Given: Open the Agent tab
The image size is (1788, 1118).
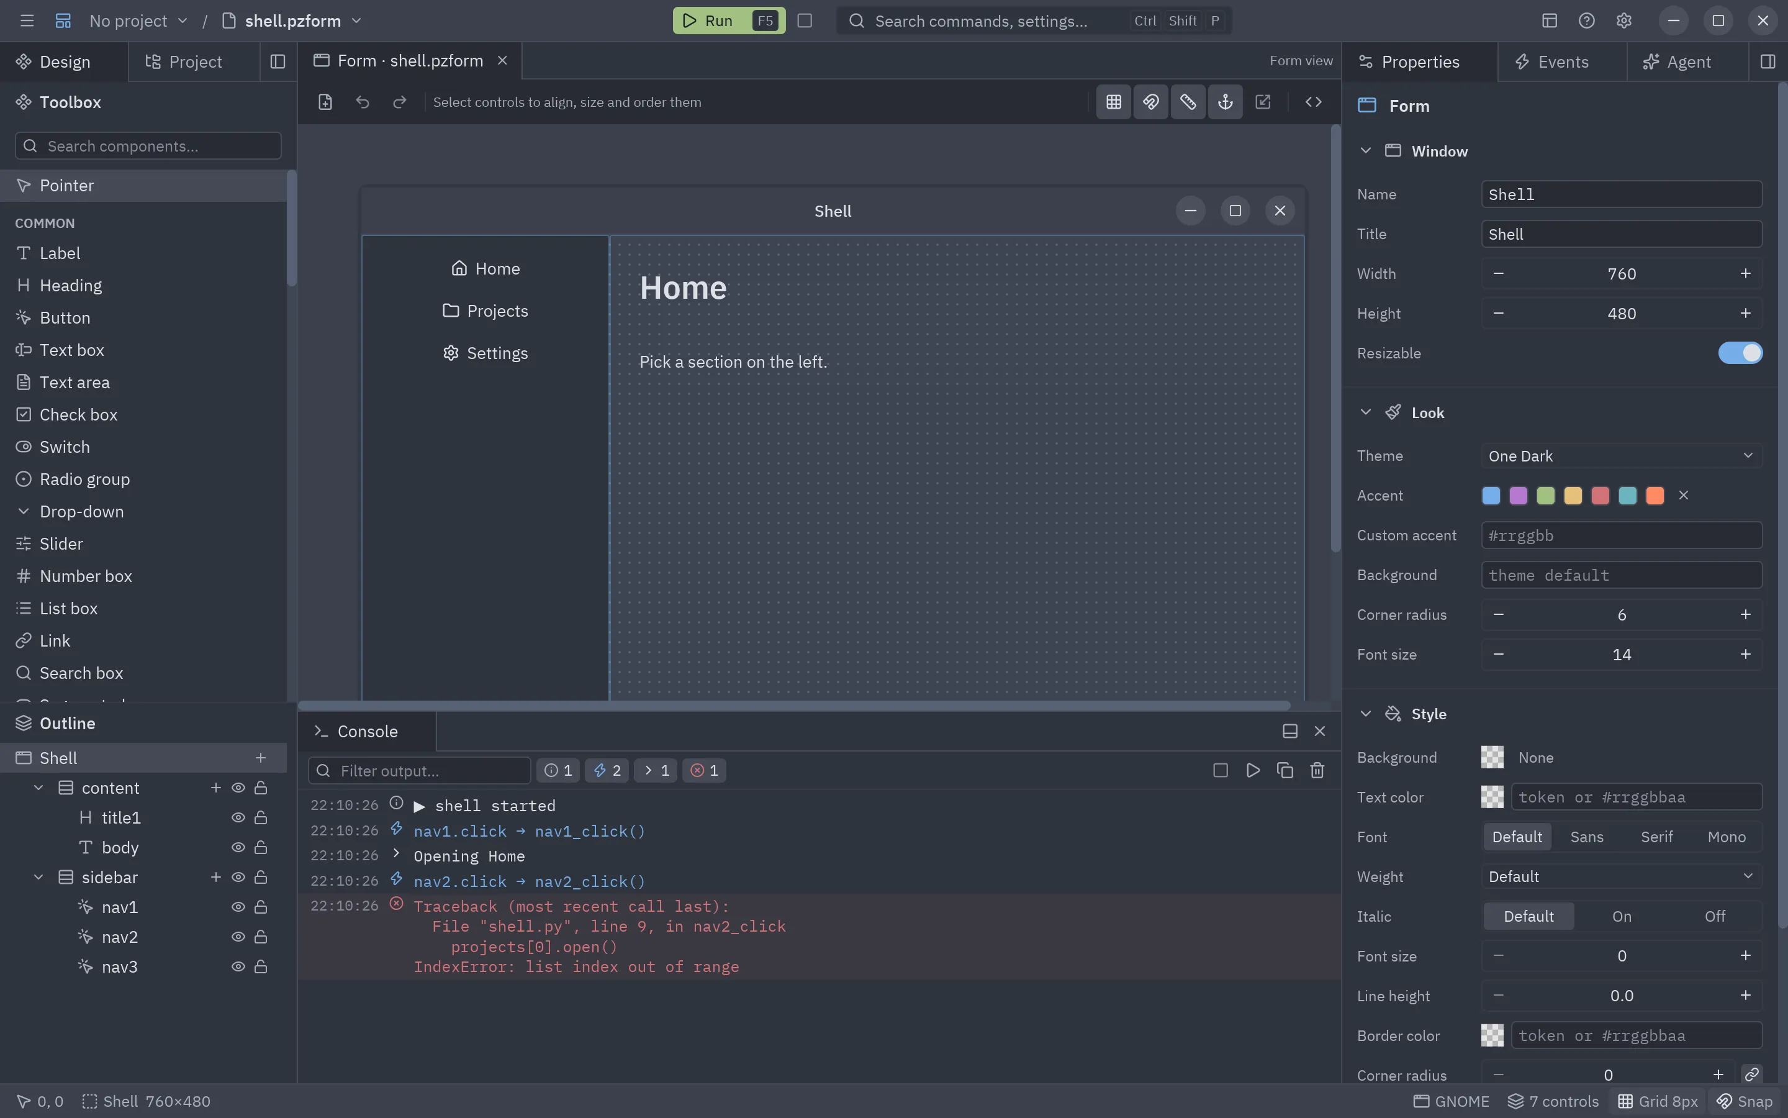Looking at the screenshot, I should point(1687,61).
